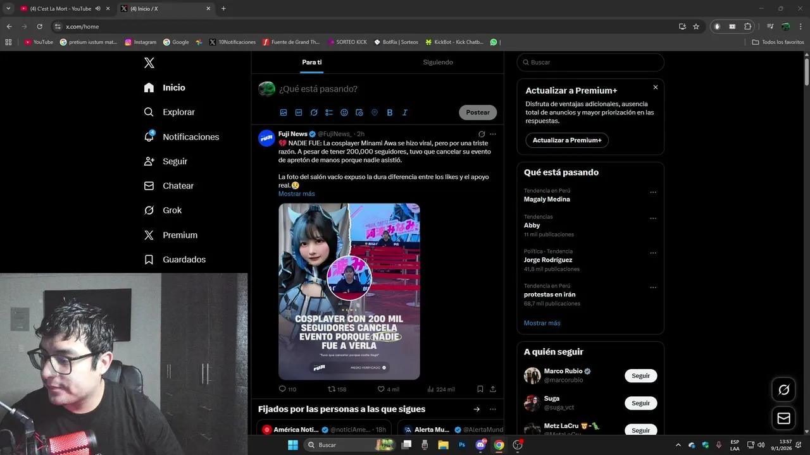Viewport: 810px width, 455px height.
Task: Share the Fuji News post
Action: tap(493, 389)
